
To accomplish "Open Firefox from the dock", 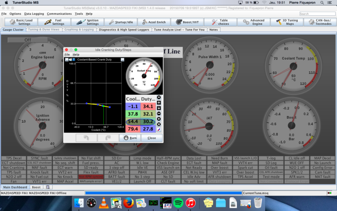I will click(x=129, y=203).
